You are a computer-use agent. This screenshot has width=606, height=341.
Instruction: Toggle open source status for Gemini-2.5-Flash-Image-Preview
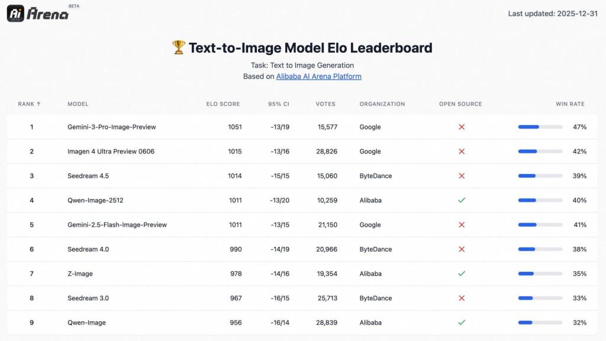pyautogui.click(x=462, y=224)
